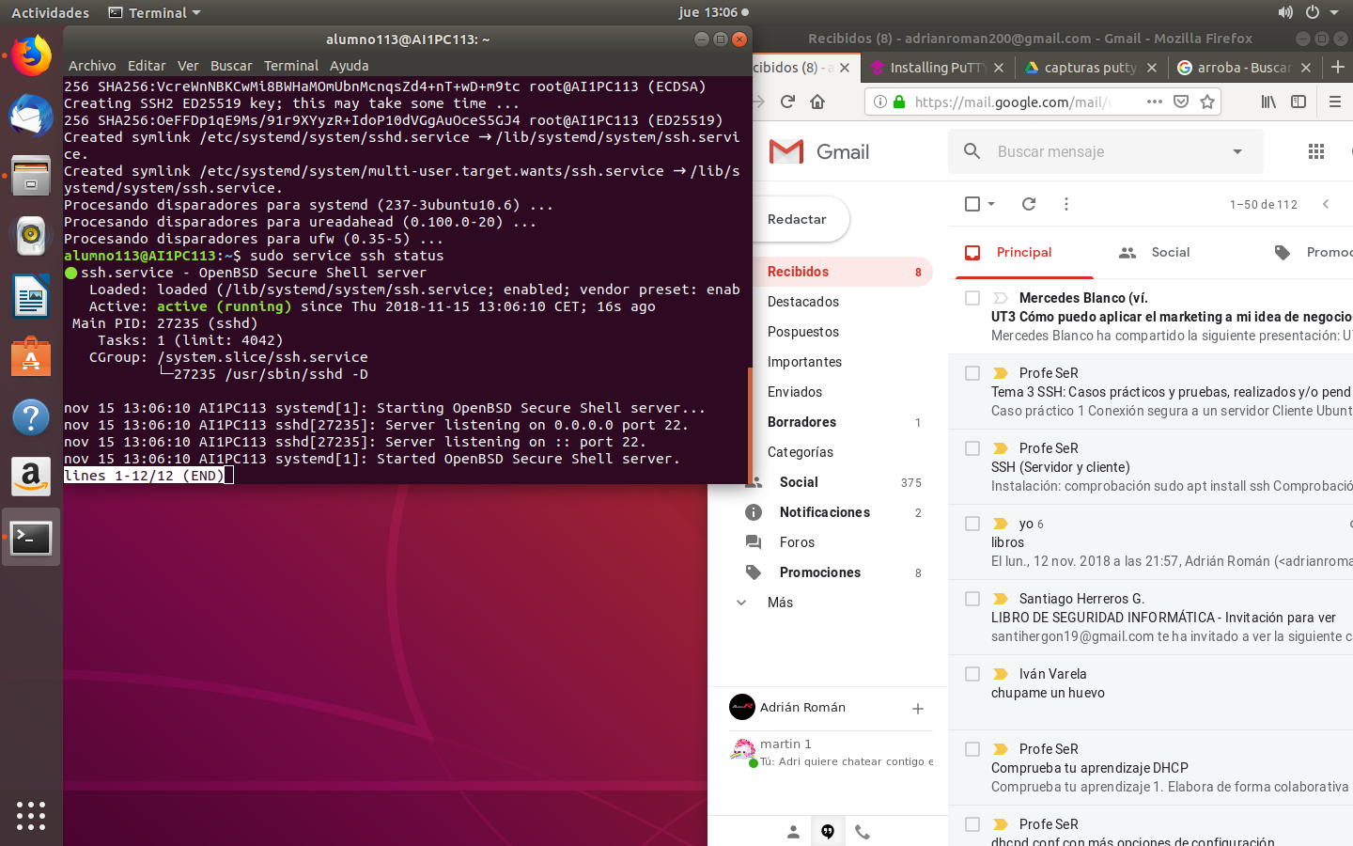Open Ubuntu Software orange bag icon
Screen dimensions: 1353x846
tap(31, 356)
